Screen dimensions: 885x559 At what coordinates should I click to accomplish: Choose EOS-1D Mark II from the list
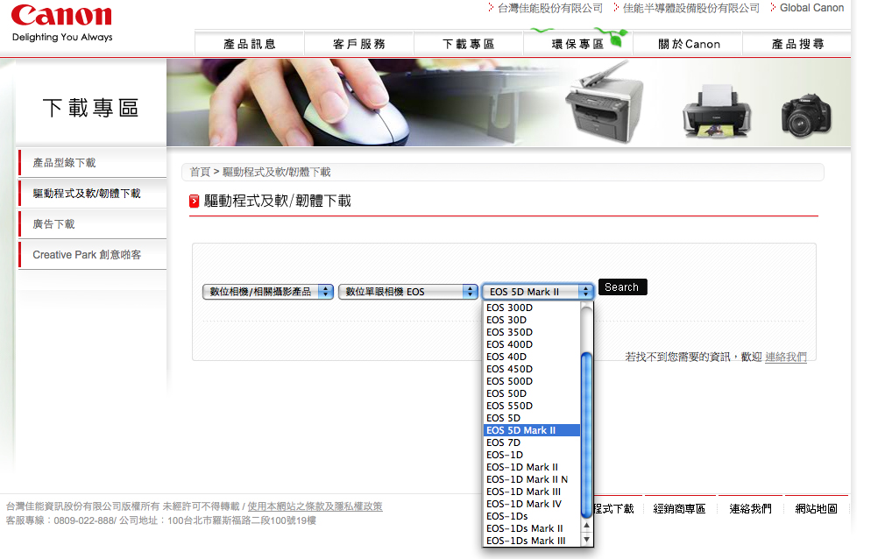(x=532, y=467)
